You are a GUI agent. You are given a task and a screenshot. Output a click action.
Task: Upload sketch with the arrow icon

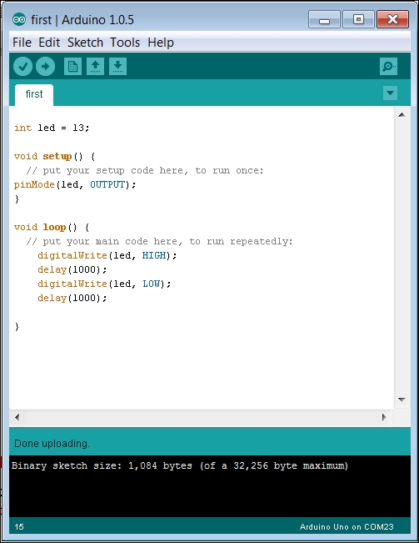click(45, 66)
